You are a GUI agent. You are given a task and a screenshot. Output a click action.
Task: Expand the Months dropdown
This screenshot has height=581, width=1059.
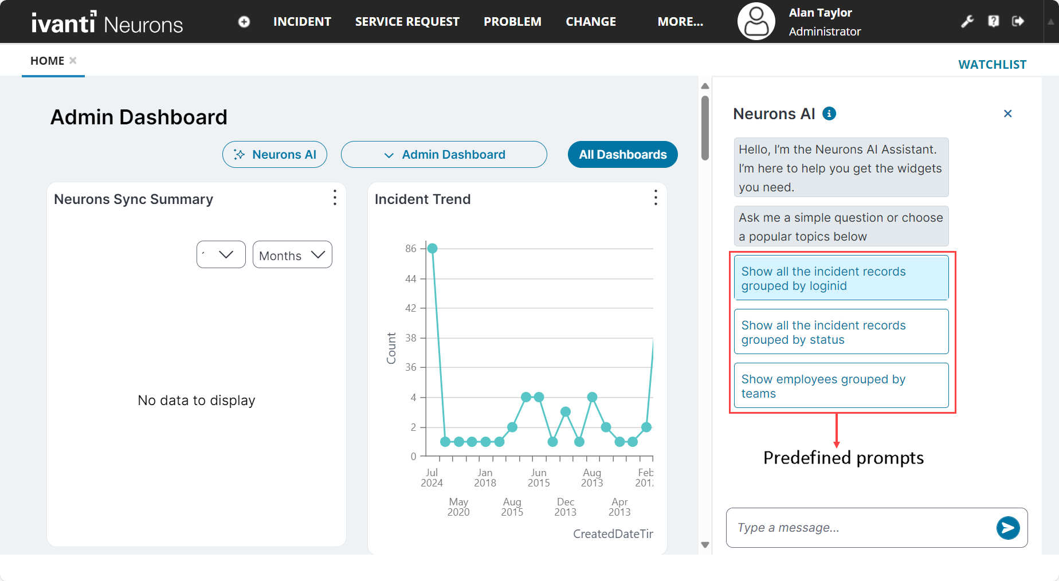click(292, 255)
